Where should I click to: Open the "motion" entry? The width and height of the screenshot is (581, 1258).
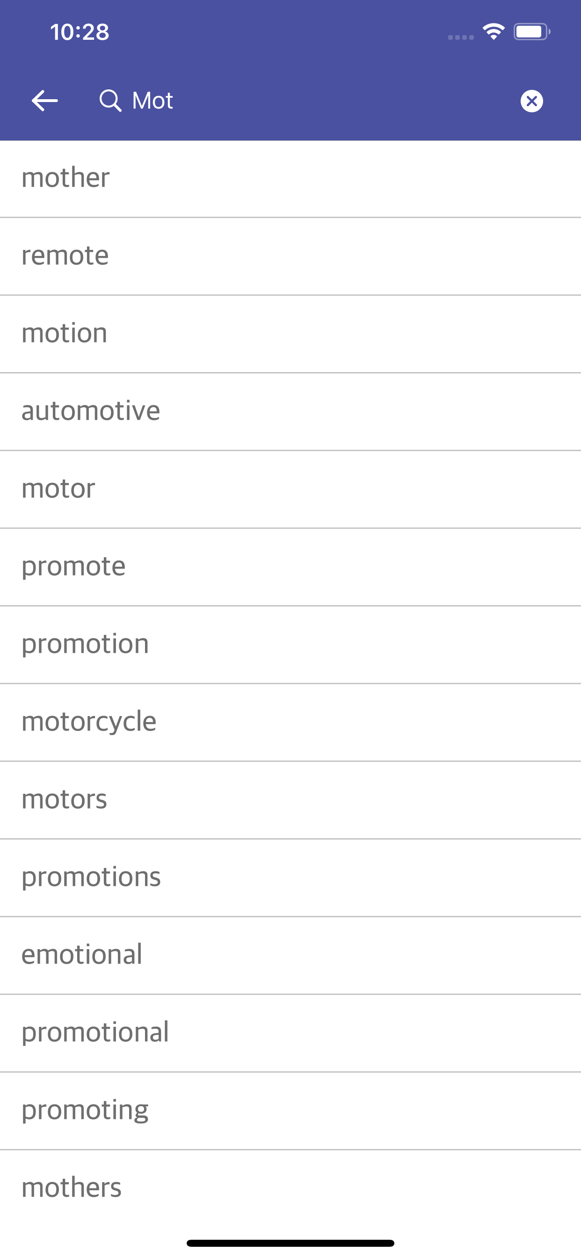click(x=290, y=334)
